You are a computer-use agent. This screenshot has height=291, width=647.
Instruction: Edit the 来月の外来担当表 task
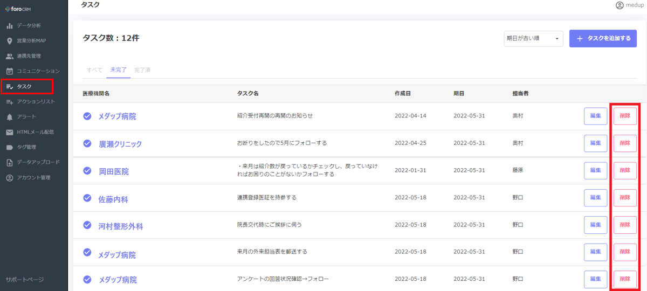595,252
